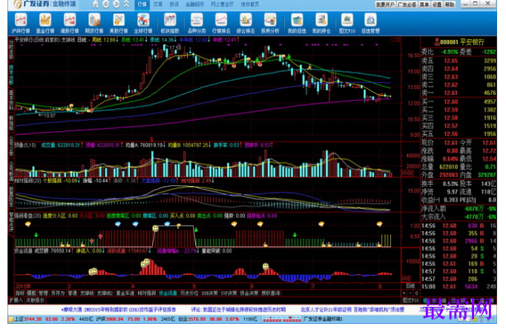
Task: Navigate forward with right arrow icon
Action: point(116,4)
